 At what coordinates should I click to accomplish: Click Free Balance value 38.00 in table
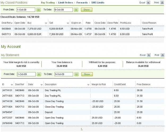(139, 90)
